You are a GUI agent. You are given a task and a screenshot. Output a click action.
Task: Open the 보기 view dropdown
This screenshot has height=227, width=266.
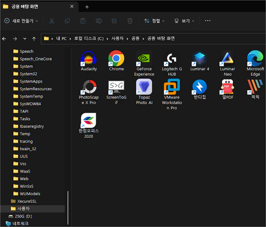[184, 21]
